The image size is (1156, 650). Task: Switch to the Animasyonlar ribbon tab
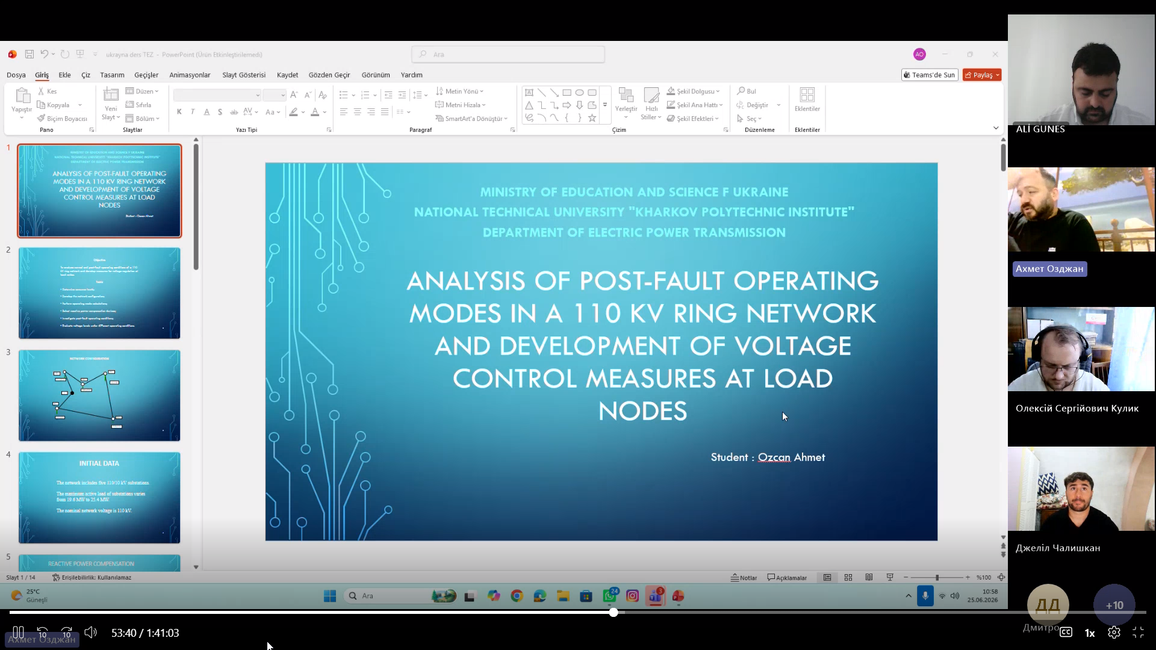[x=190, y=75]
